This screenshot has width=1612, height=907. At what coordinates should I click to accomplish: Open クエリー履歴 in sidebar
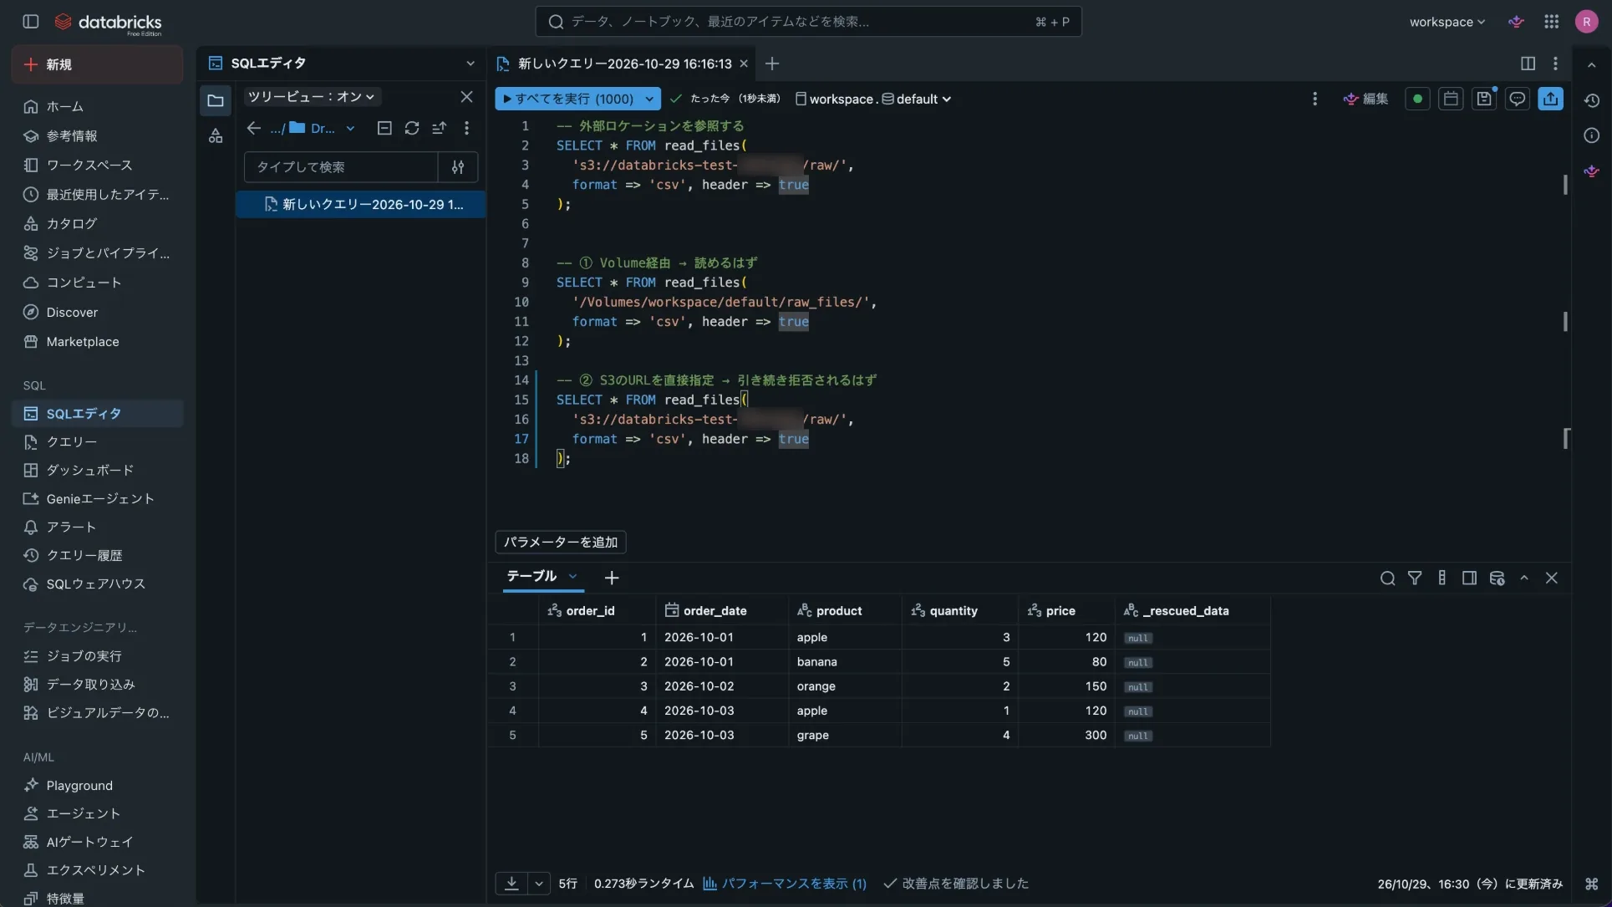[97, 555]
